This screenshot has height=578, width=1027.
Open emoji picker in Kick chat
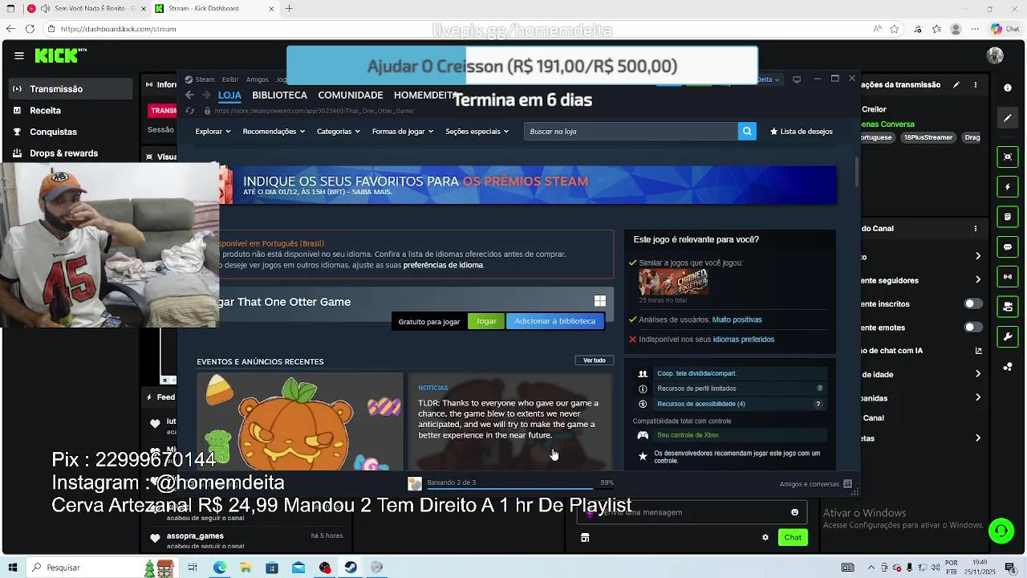point(794,512)
